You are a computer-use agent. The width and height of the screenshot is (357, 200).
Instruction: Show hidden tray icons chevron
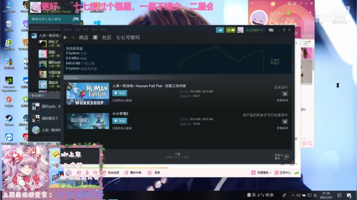point(293,195)
